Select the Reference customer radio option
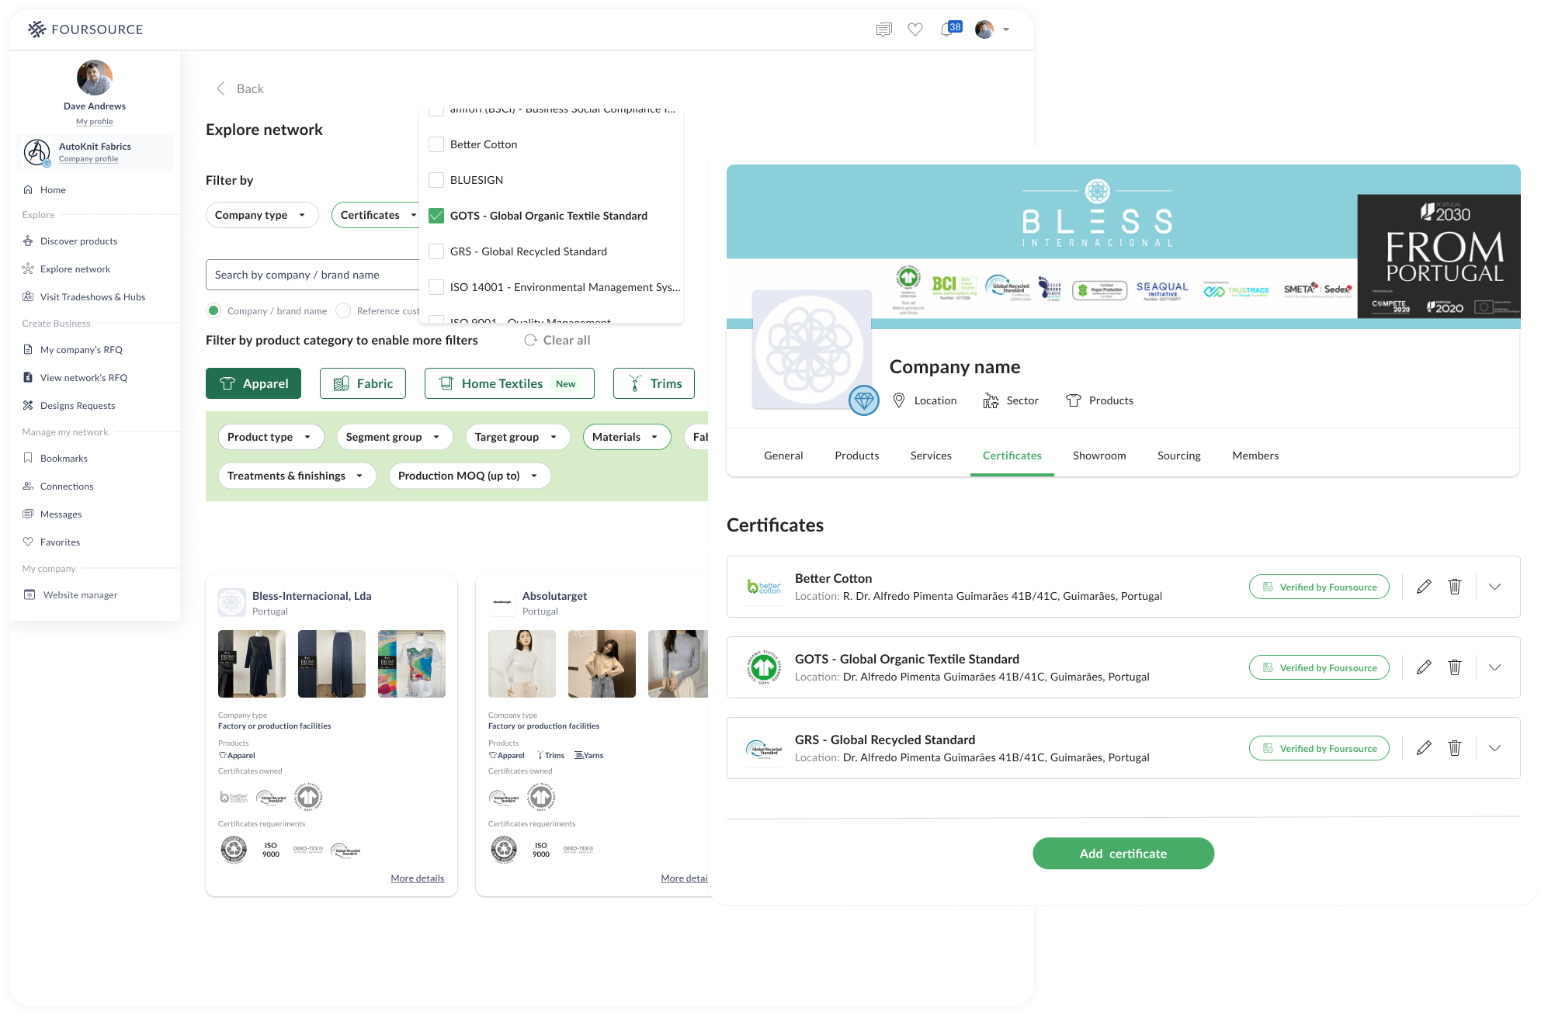 (342, 310)
